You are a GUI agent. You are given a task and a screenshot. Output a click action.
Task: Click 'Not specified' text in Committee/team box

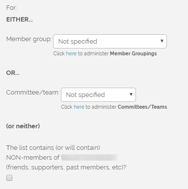(x=85, y=95)
